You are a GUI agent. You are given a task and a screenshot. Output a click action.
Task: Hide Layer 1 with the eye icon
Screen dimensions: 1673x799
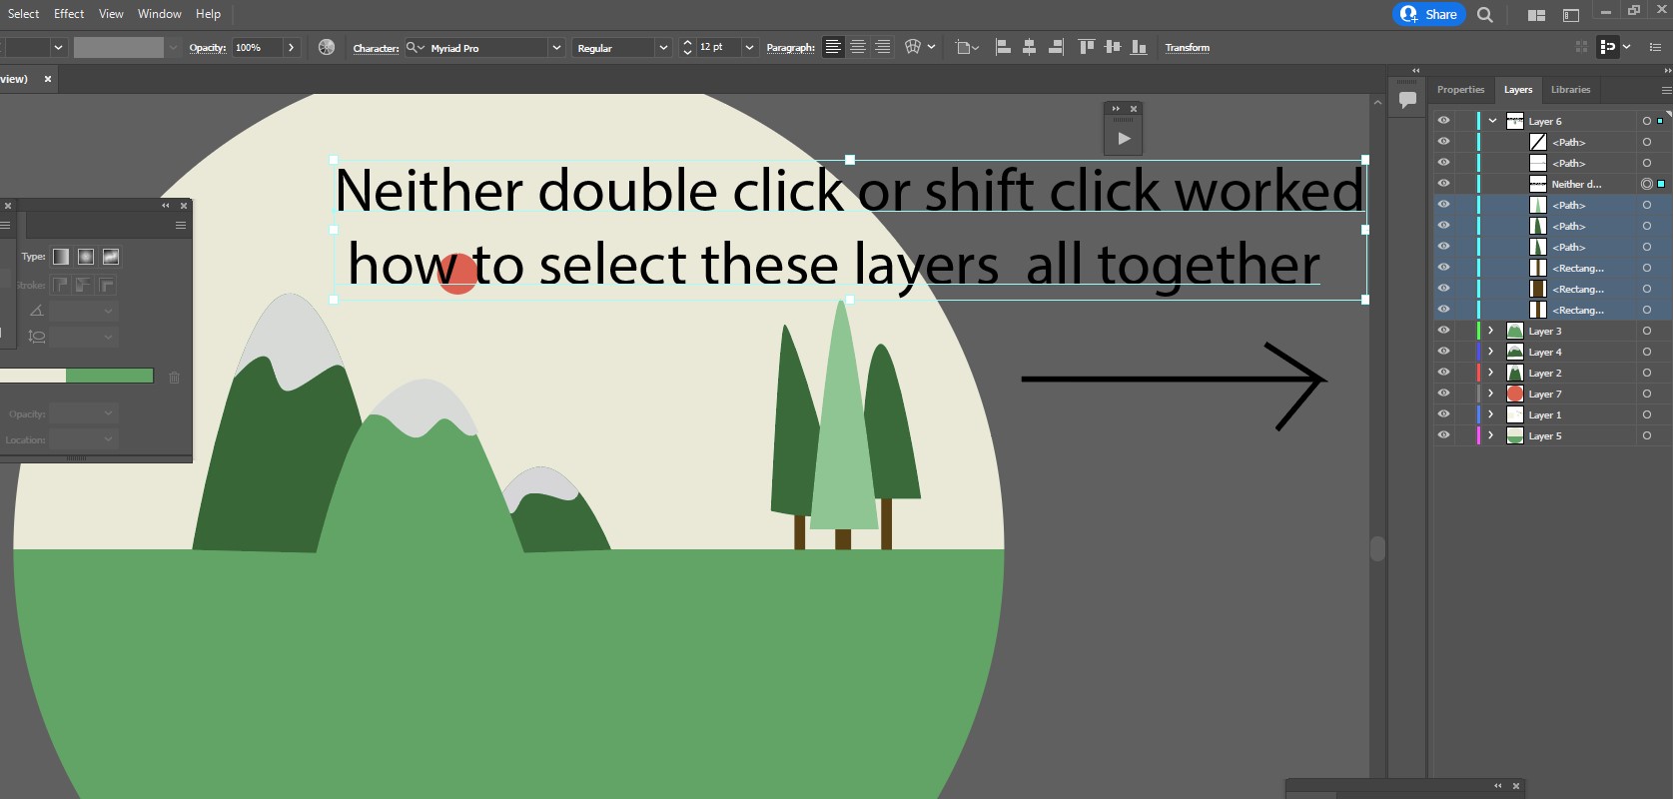[1443, 414]
